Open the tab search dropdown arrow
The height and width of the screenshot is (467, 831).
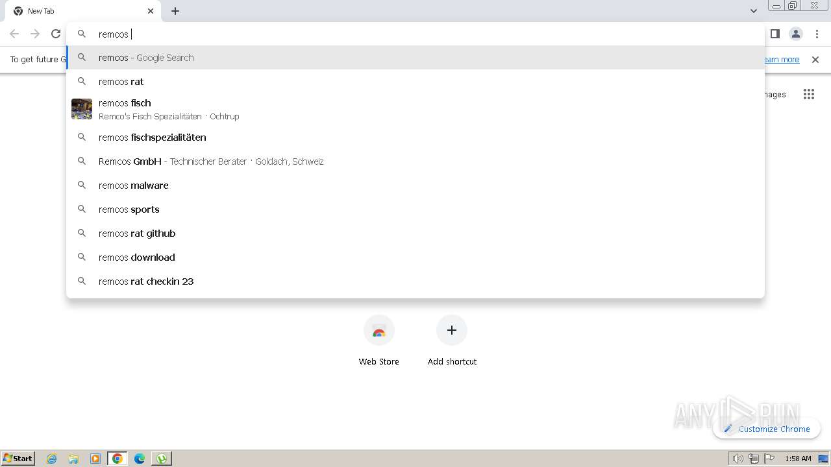pyautogui.click(x=753, y=11)
